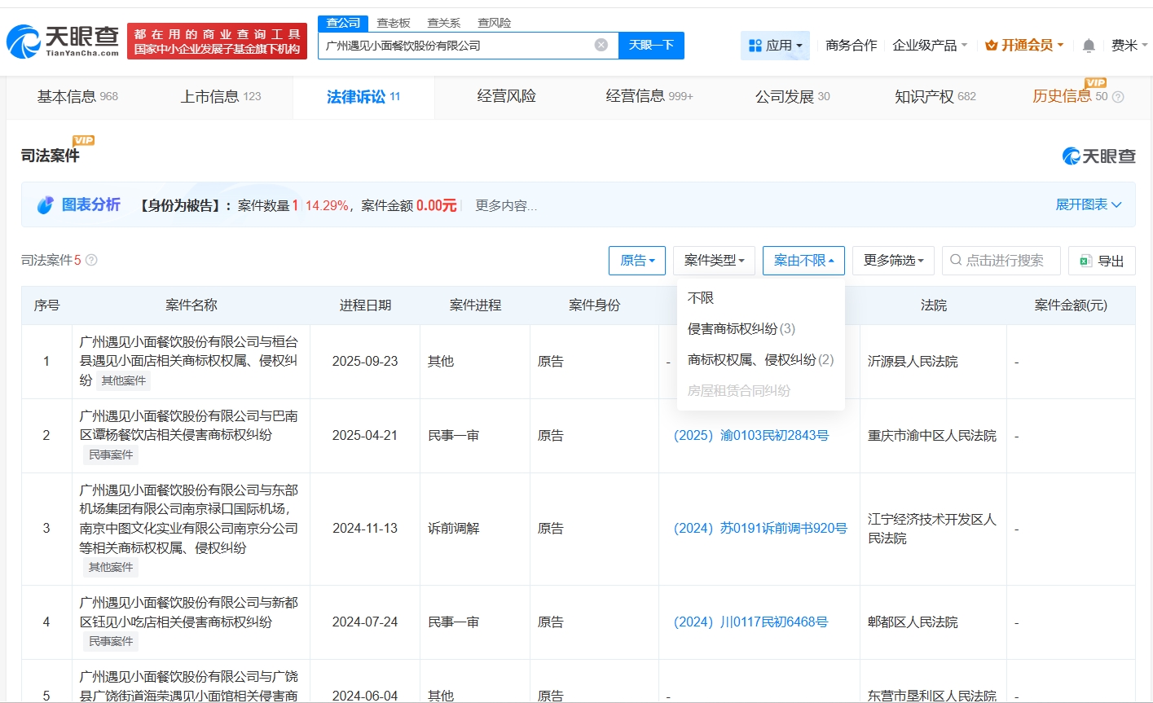Click the 其他案件 tag in row 3
1153x703 pixels.
point(111,568)
